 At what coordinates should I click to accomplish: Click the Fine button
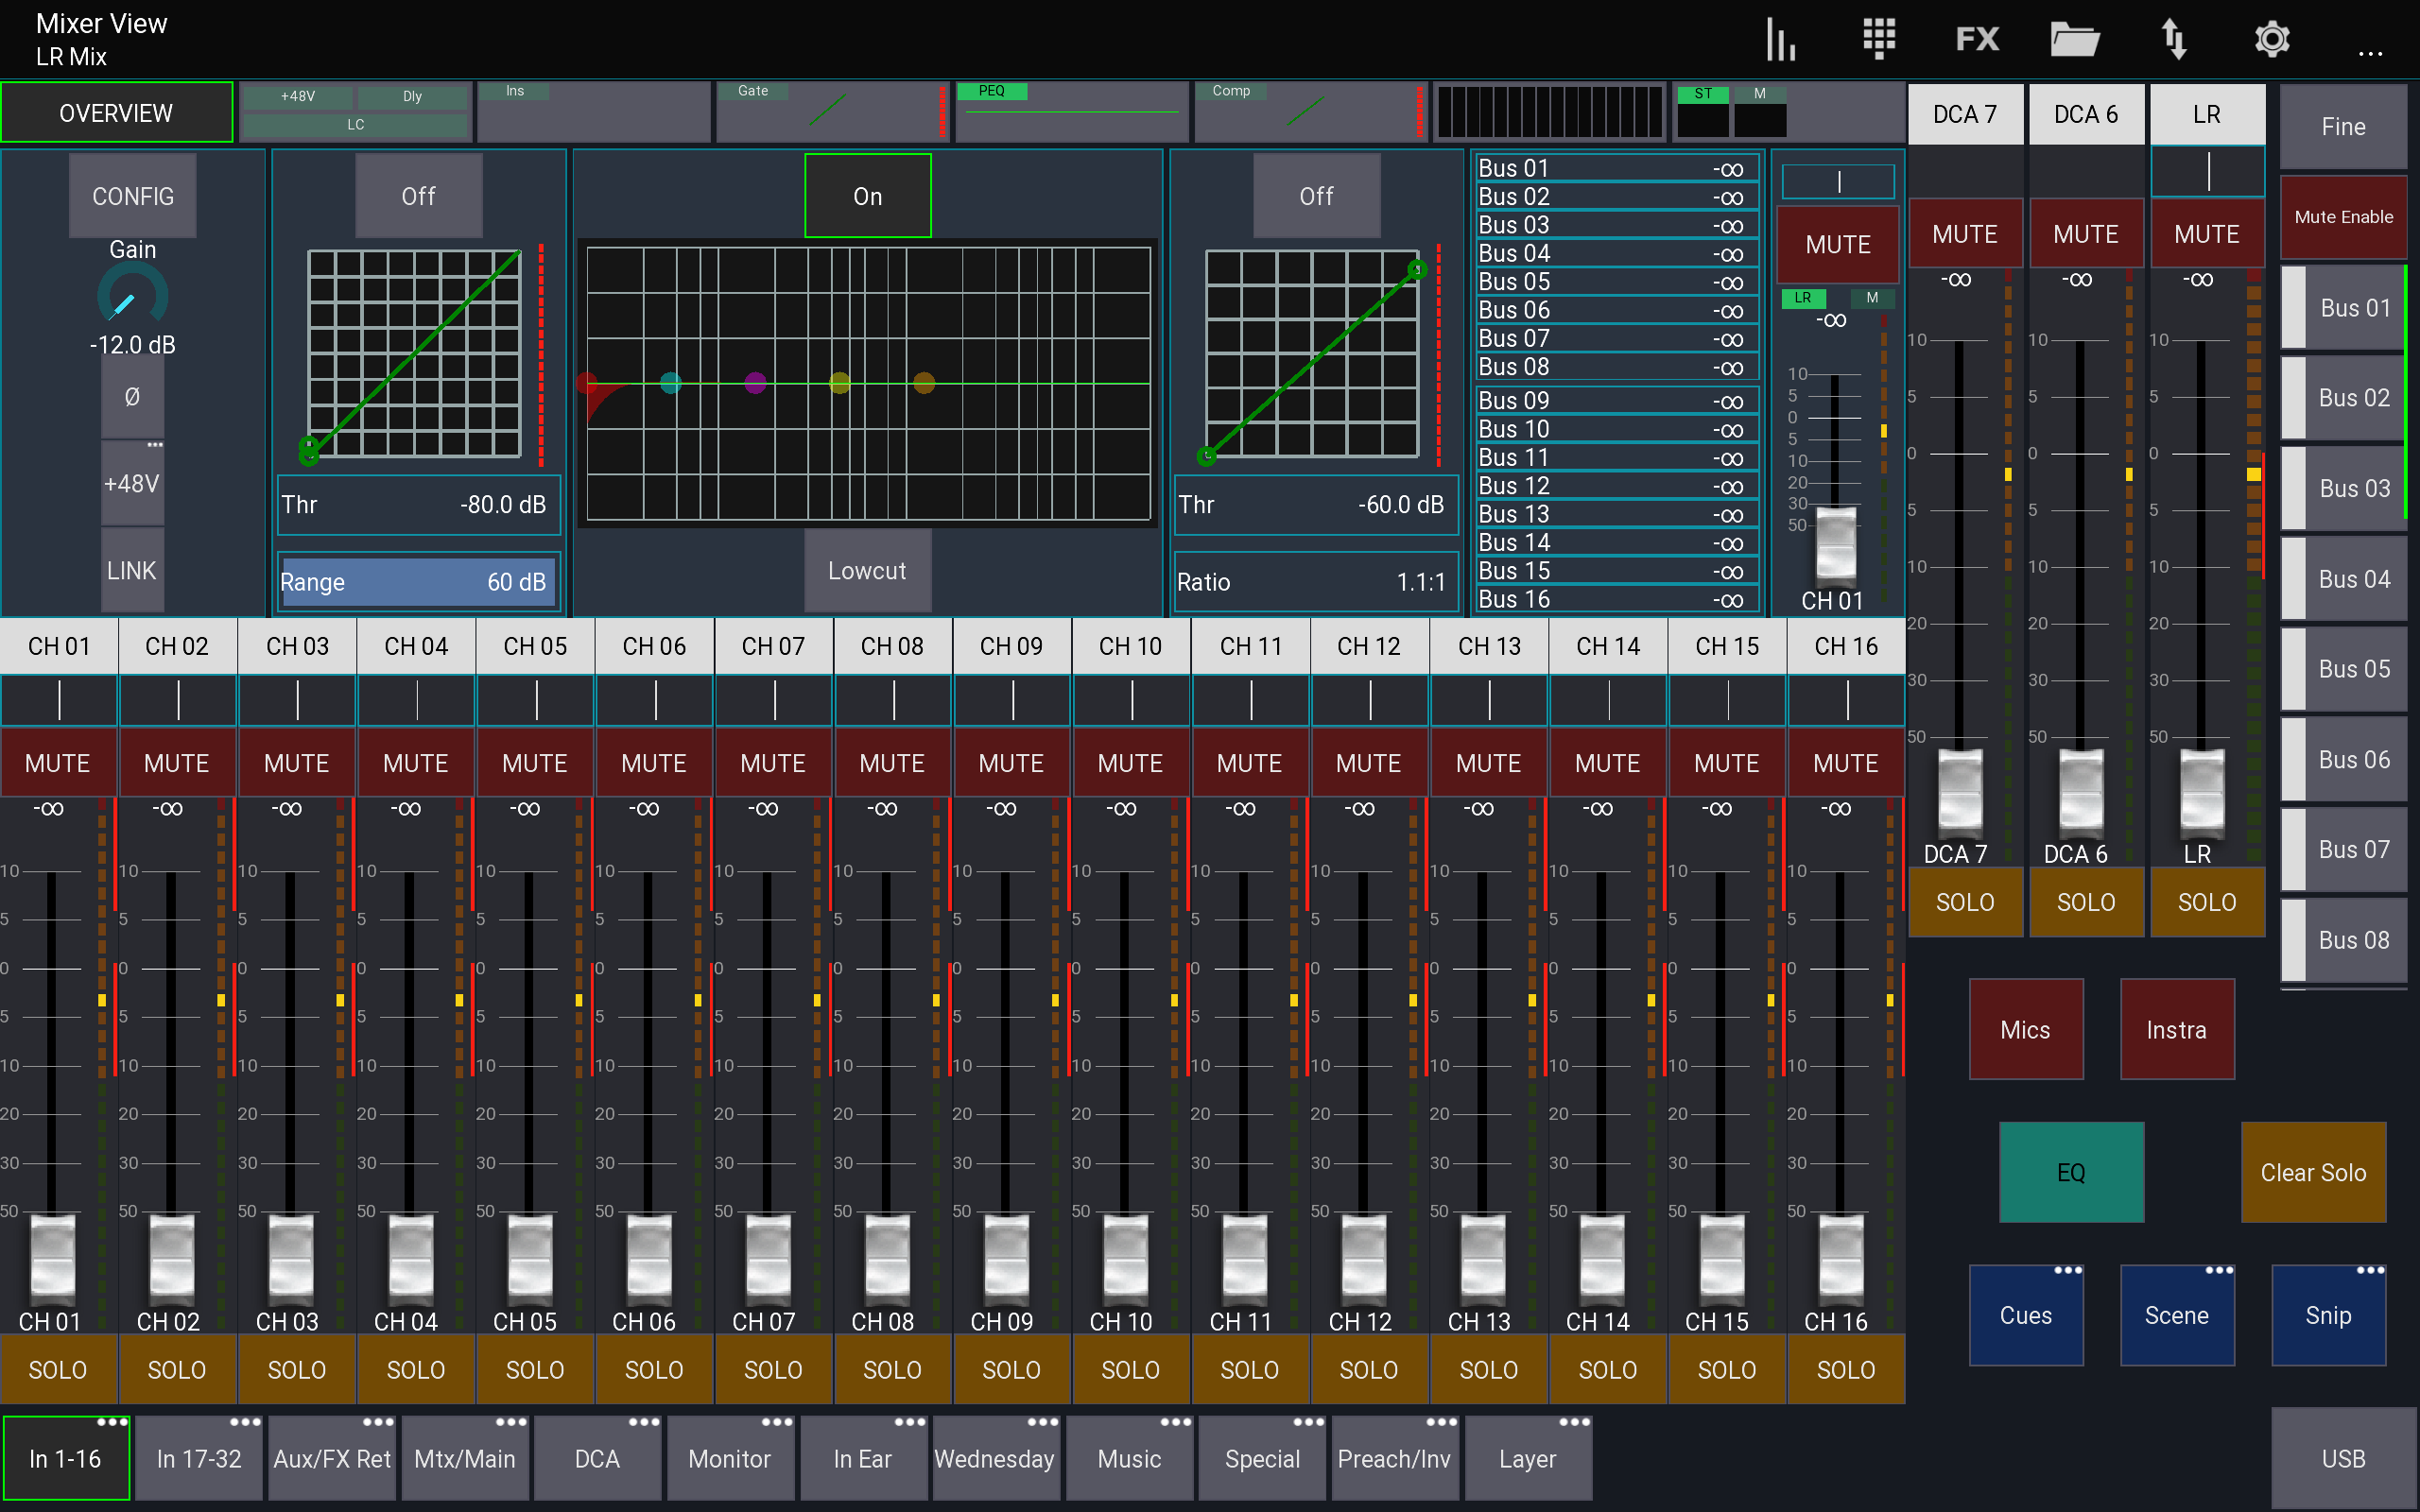click(2343, 127)
